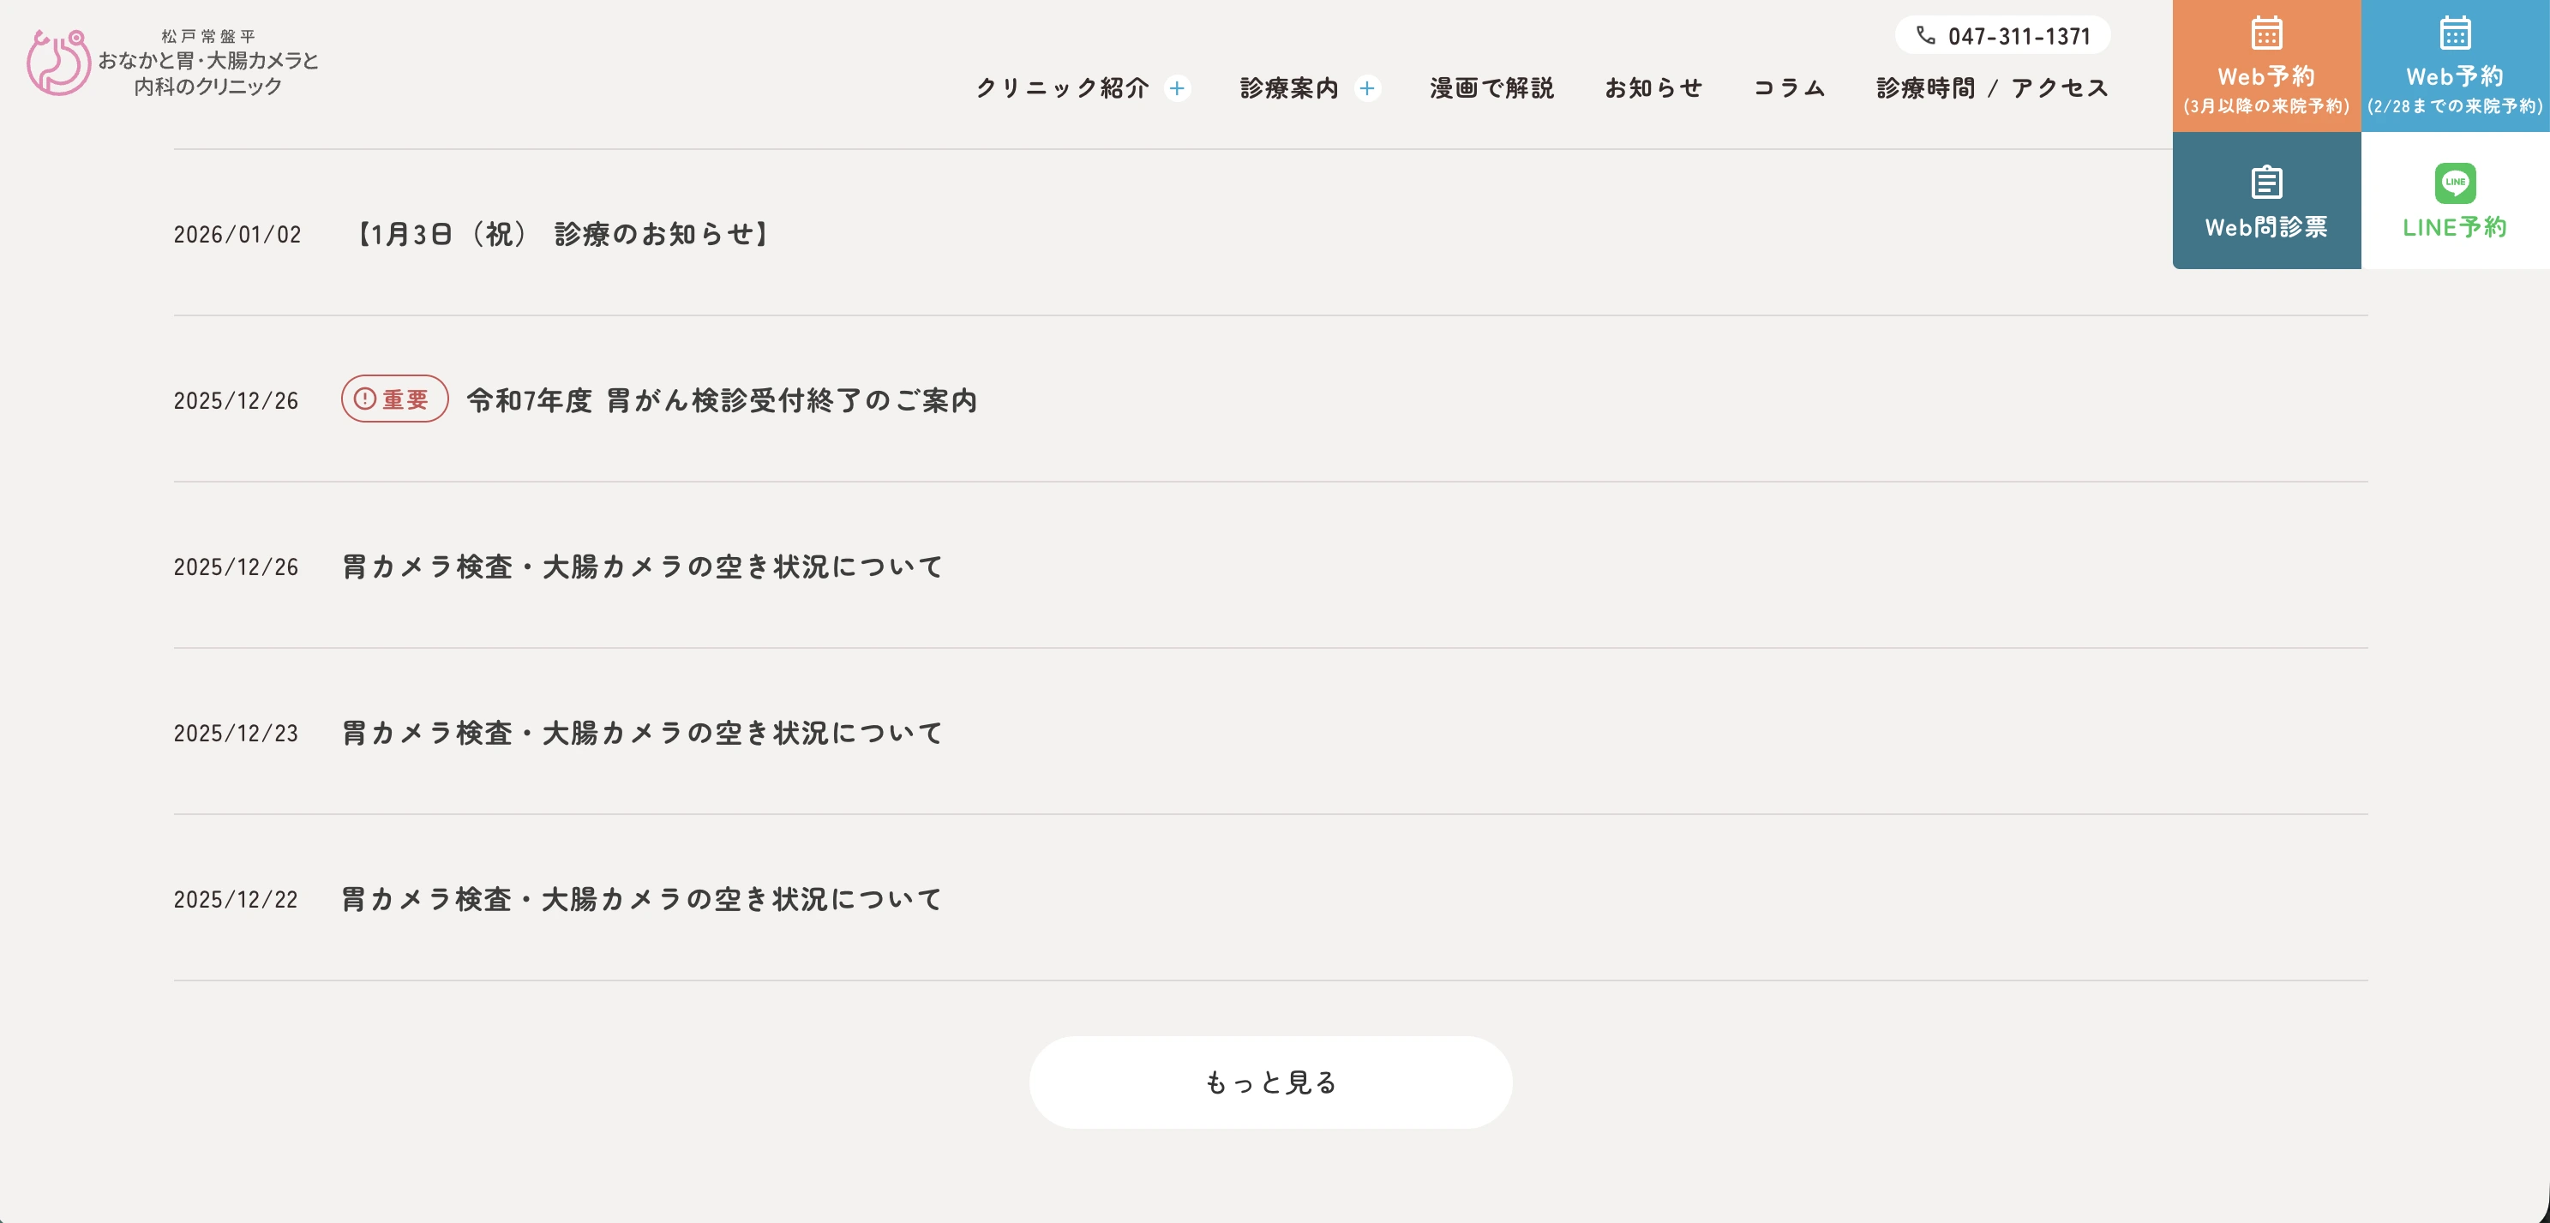The image size is (2550, 1223).
Task: Click the clinic stomach logo icon
Action: click(x=58, y=63)
